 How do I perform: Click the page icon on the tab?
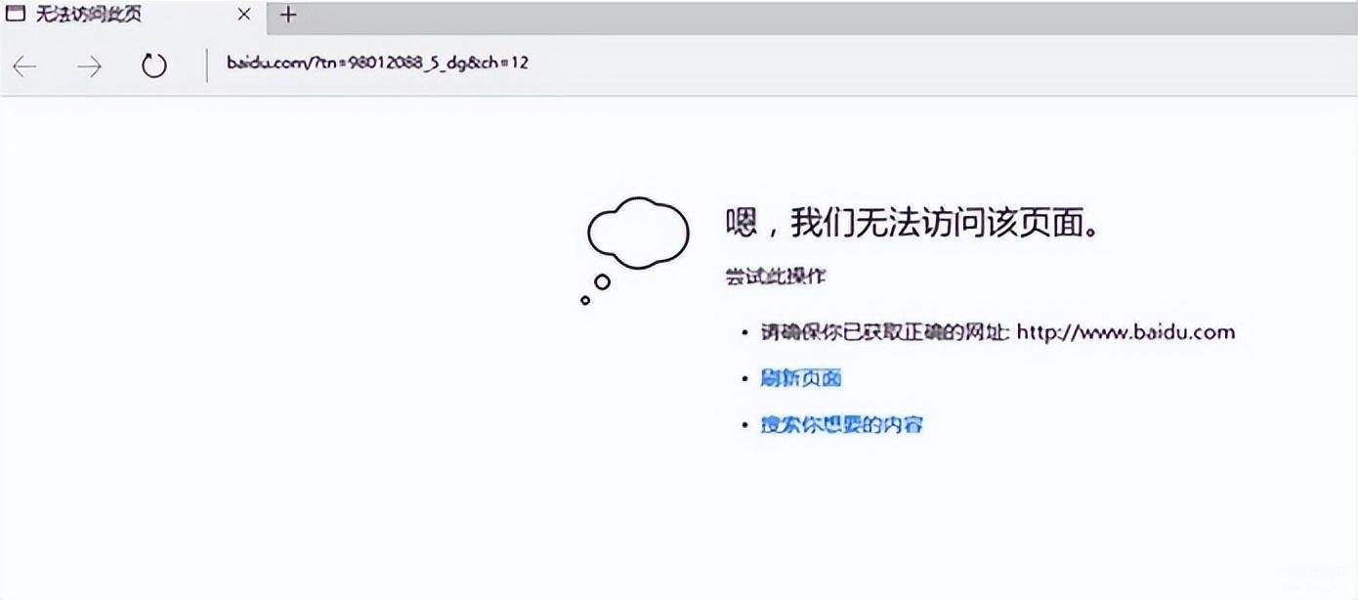(16, 15)
